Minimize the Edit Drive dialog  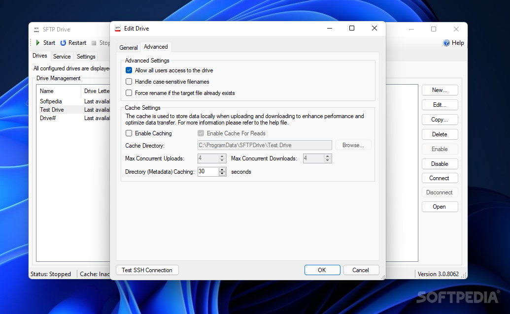pos(330,28)
